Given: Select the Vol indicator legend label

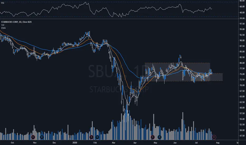Looking at the screenshot, I should pos(3,25).
